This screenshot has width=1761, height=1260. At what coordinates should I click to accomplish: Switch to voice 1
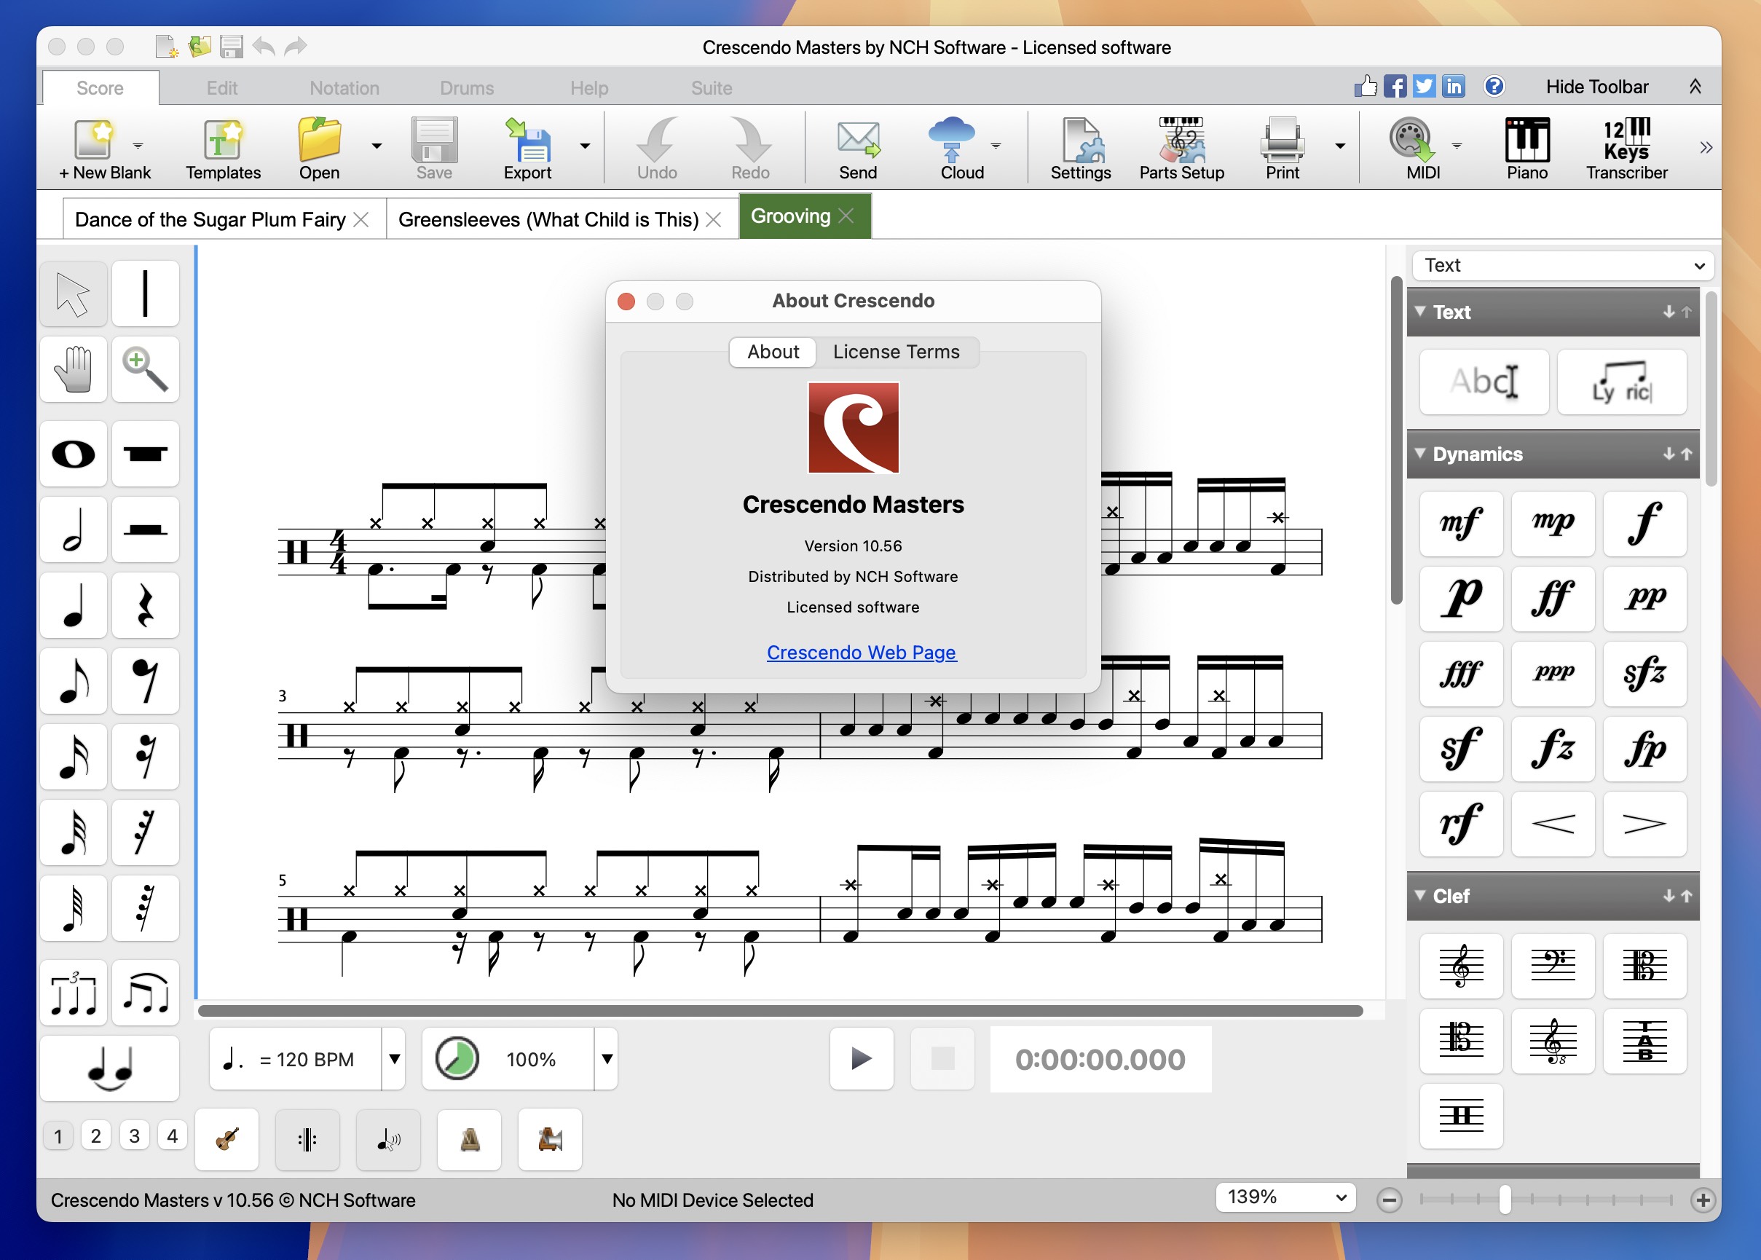[x=58, y=1136]
